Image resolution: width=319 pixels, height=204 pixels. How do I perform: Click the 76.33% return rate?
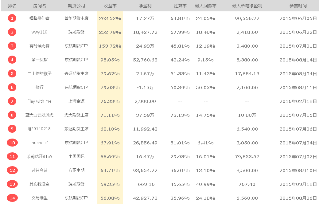pyautogui.click(x=110, y=101)
